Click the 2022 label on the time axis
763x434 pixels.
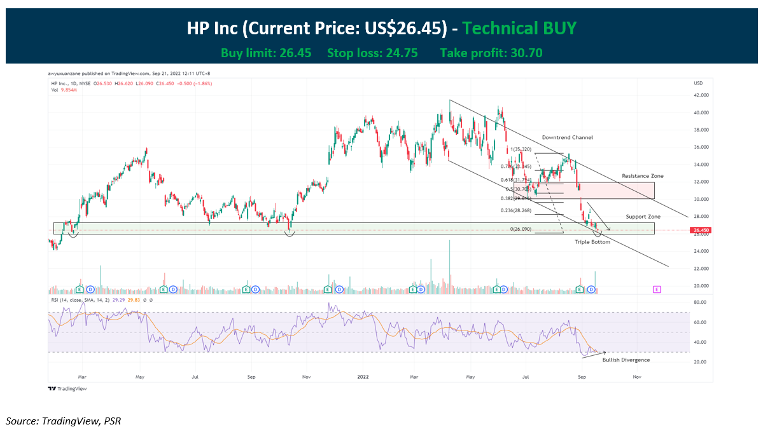click(363, 377)
